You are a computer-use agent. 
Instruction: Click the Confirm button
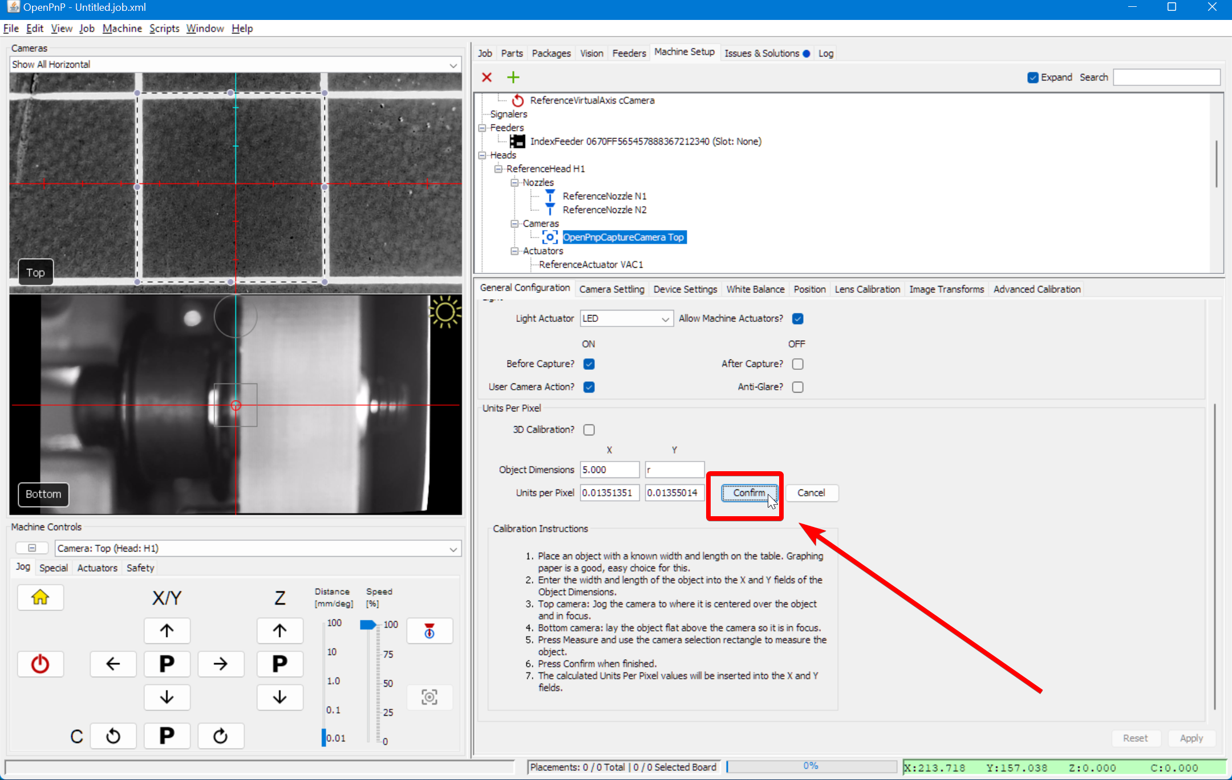[748, 493]
